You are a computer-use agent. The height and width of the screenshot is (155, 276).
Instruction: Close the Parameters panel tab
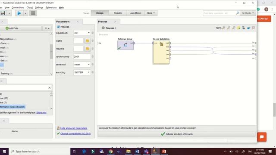tap(78, 22)
